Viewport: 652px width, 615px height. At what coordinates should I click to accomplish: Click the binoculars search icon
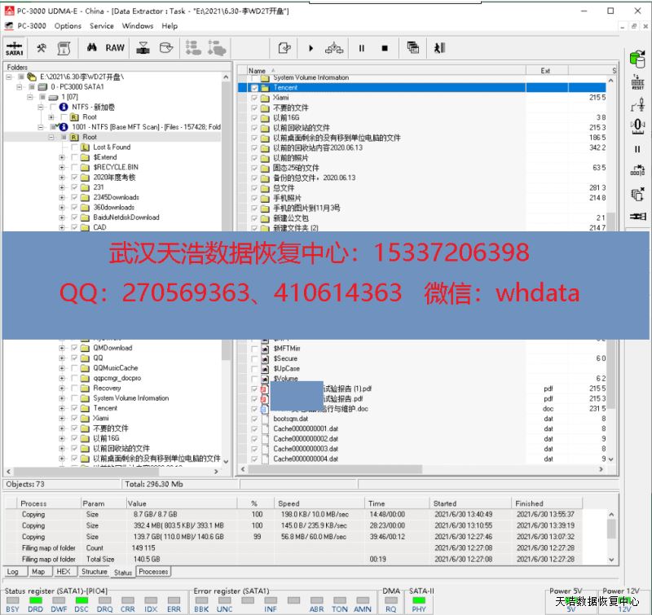click(x=88, y=48)
